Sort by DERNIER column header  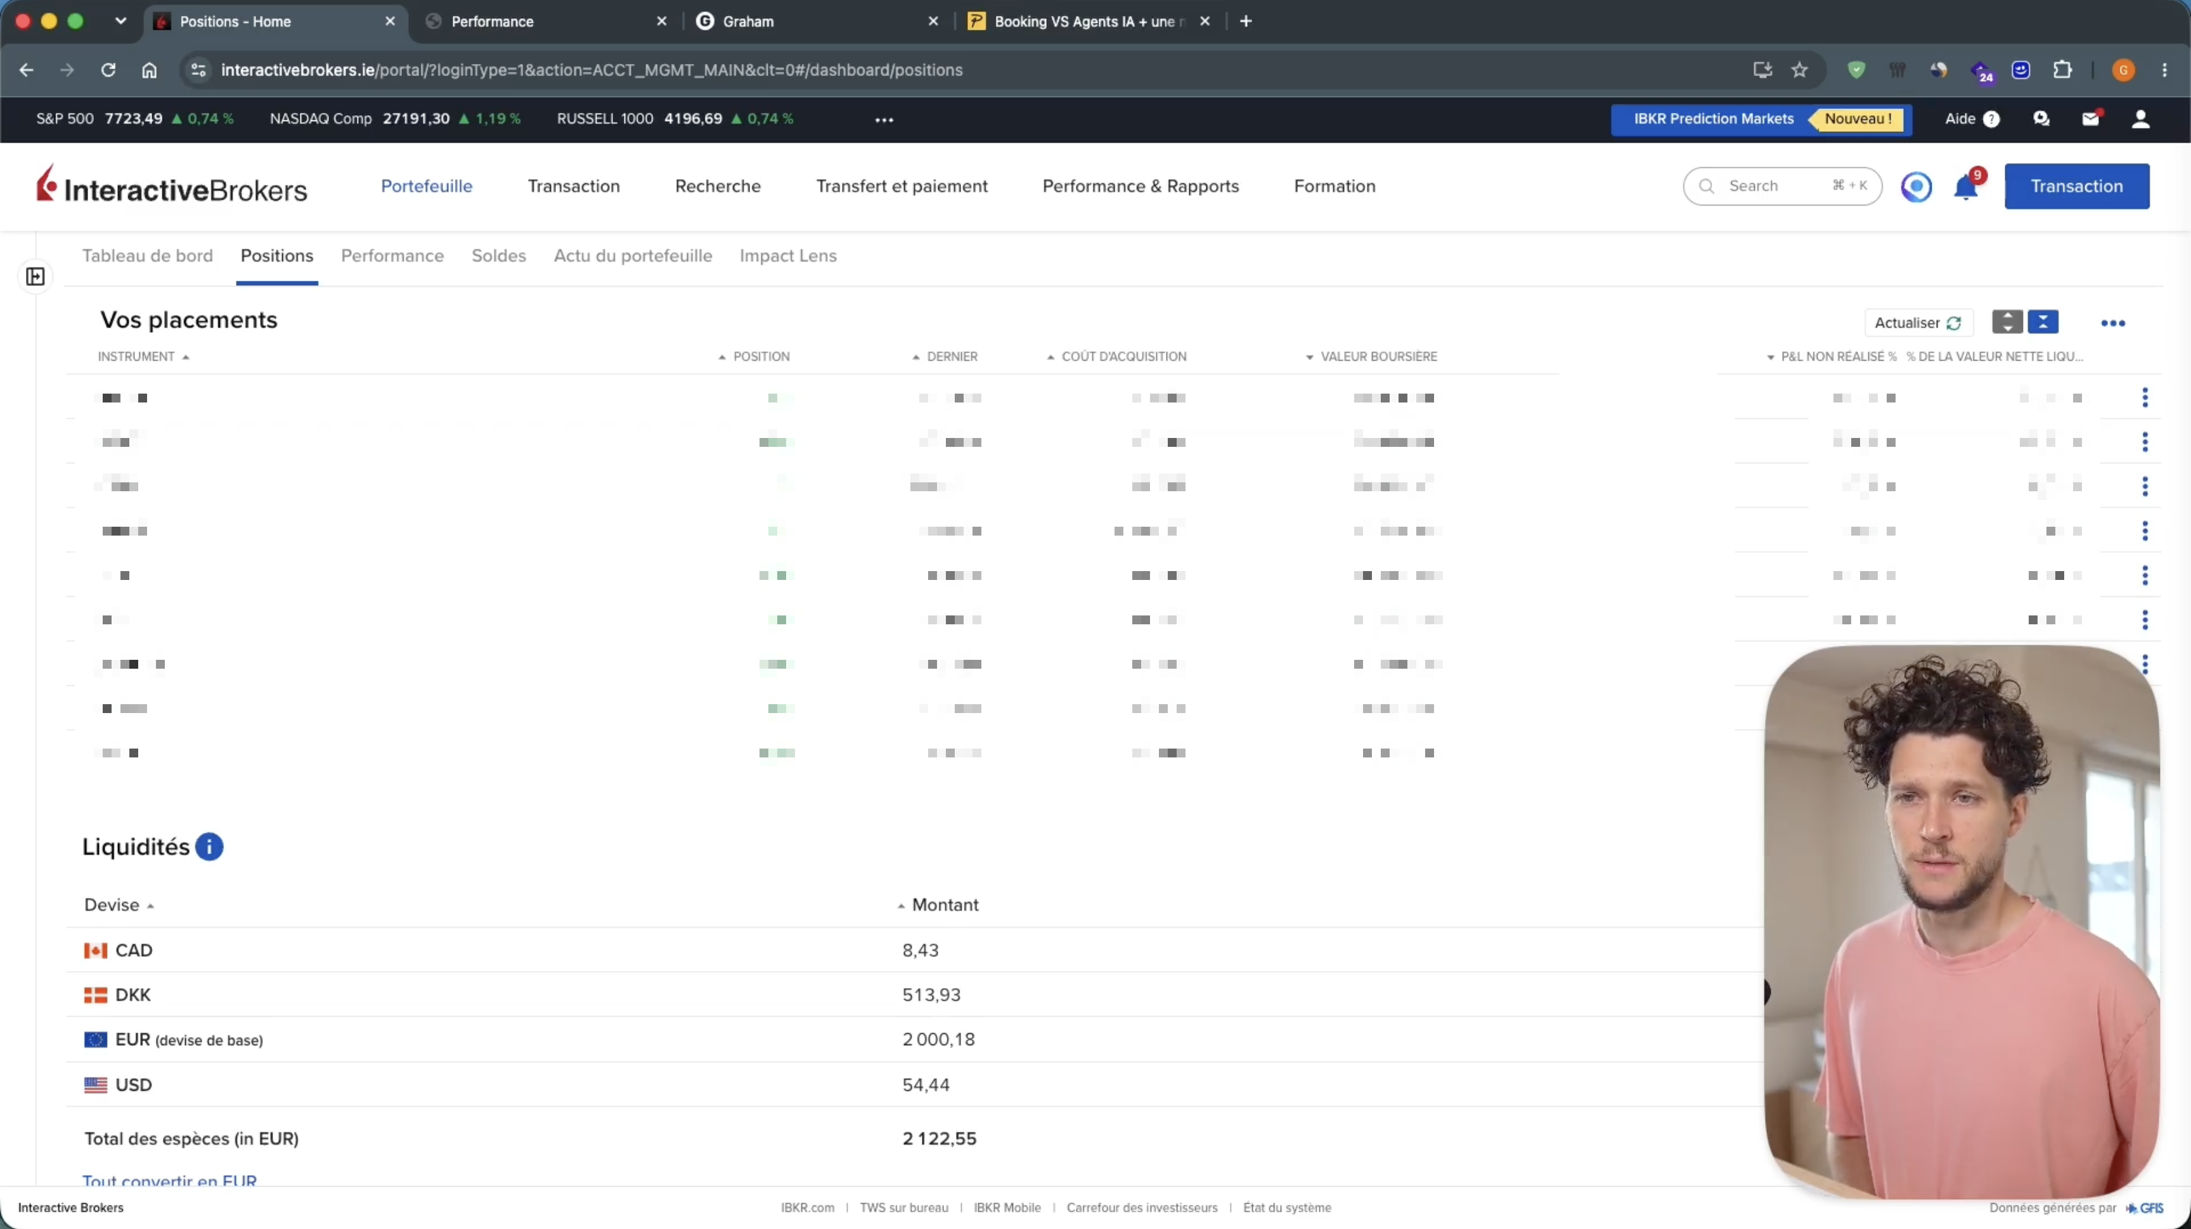[944, 356]
